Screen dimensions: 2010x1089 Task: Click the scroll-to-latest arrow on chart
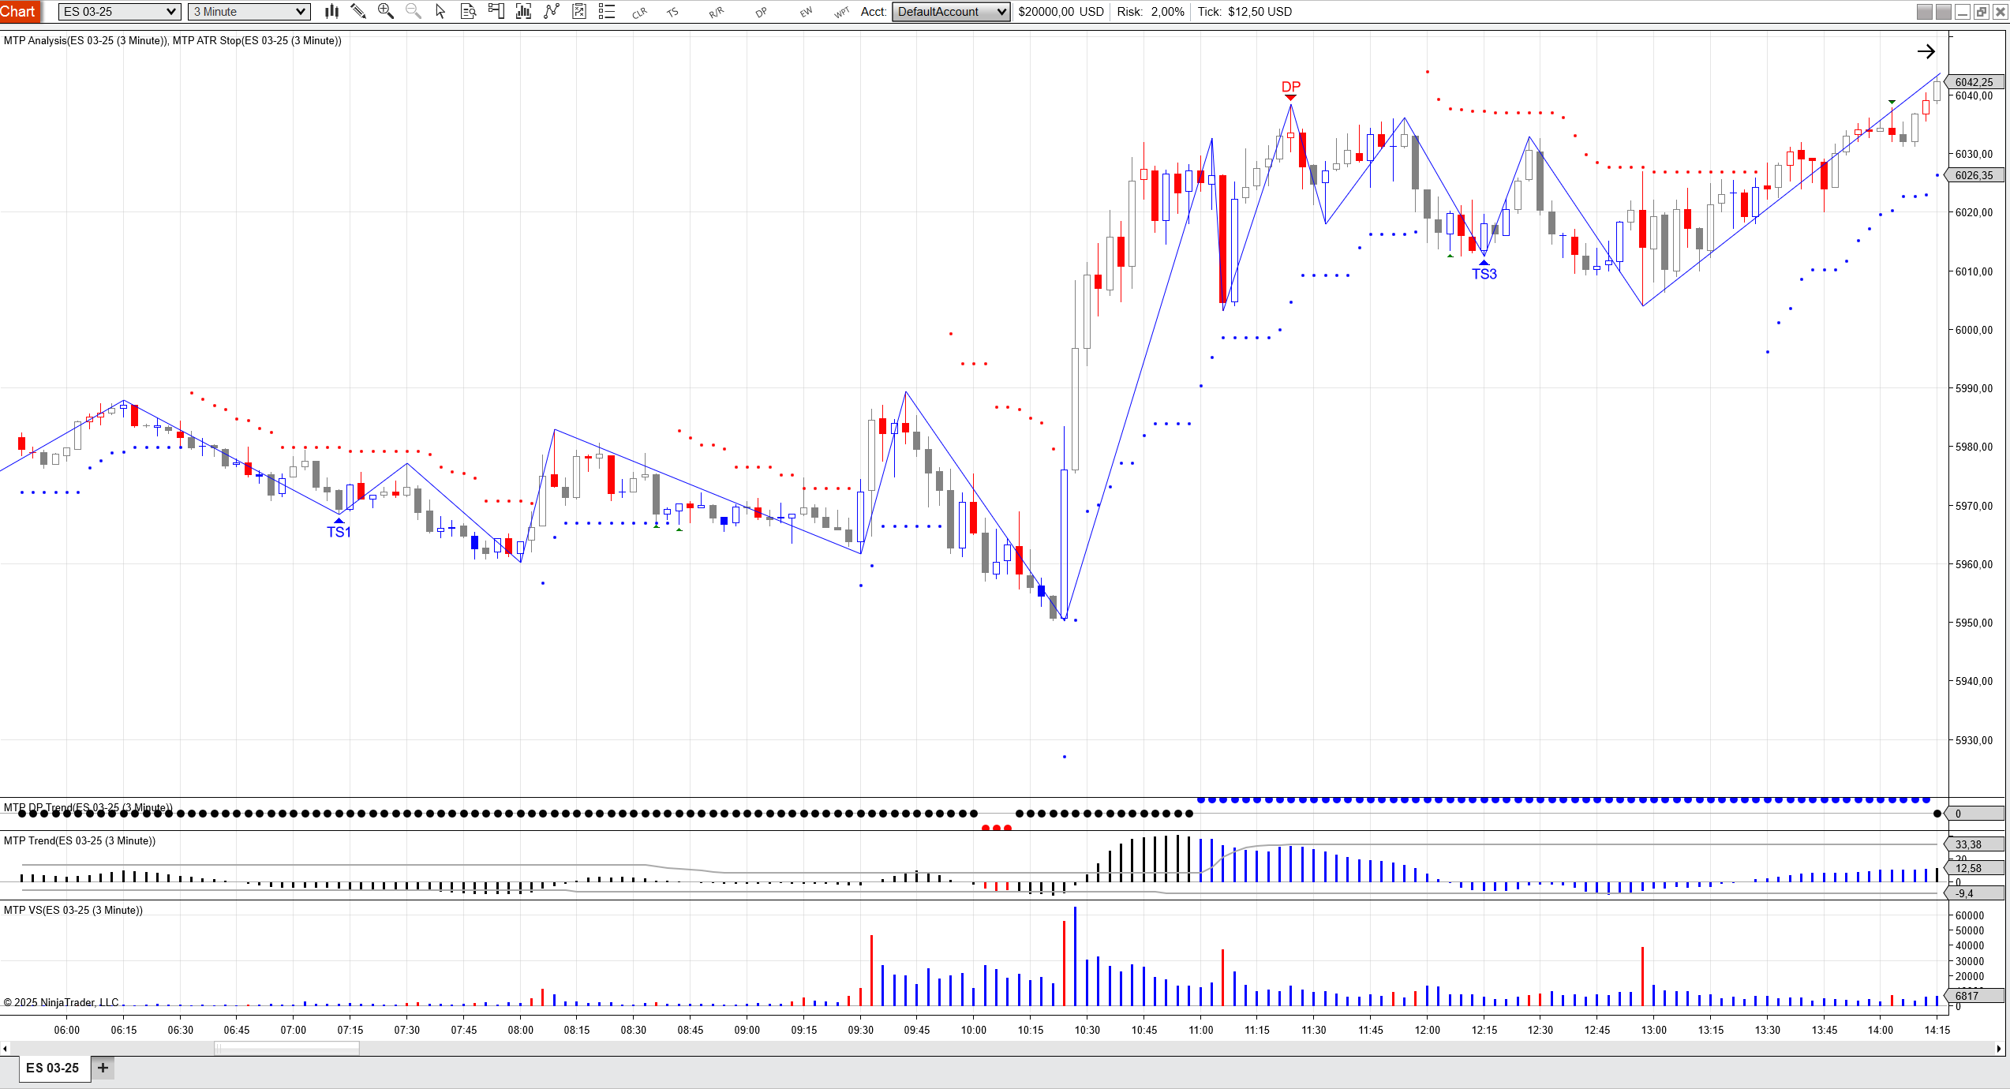coord(1926,52)
